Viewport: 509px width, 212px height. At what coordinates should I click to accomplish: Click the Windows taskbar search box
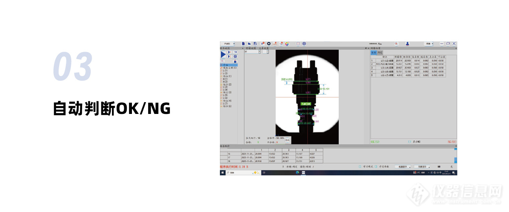tap(244, 173)
